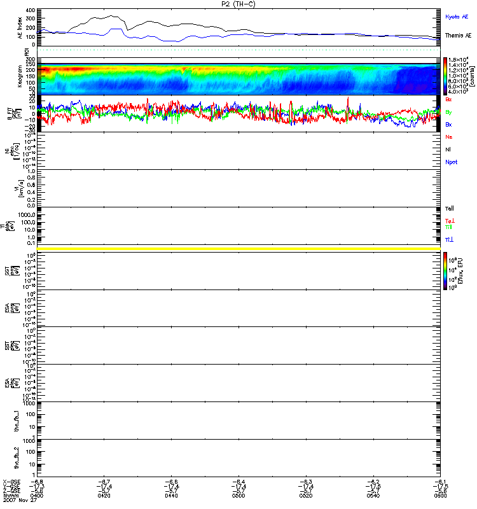Viewport: 477px width, 509px height.
Task: Click the plot title P2 (TH-C)
Action: click(238, 4)
